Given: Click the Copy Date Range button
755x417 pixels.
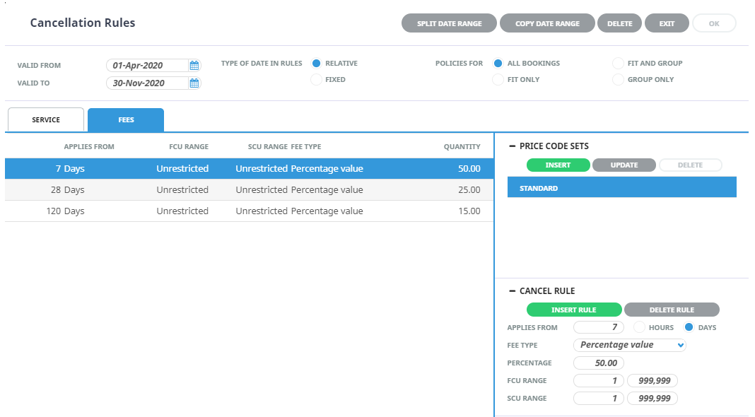Looking at the screenshot, I should pyautogui.click(x=547, y=23).
